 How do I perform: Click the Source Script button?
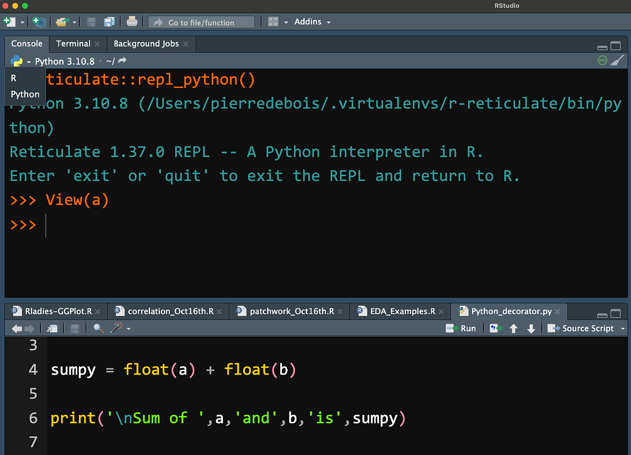tap(581, 328)
